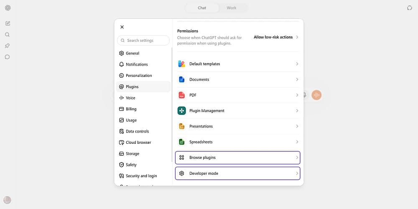
Task: Click the settings sidebar scrollbar
Action: 172,105
